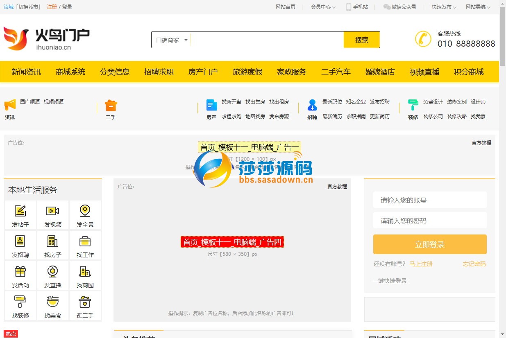Open the 房产门户 nav menu
Screen dimensions: 506x338
tap(203, 72)
